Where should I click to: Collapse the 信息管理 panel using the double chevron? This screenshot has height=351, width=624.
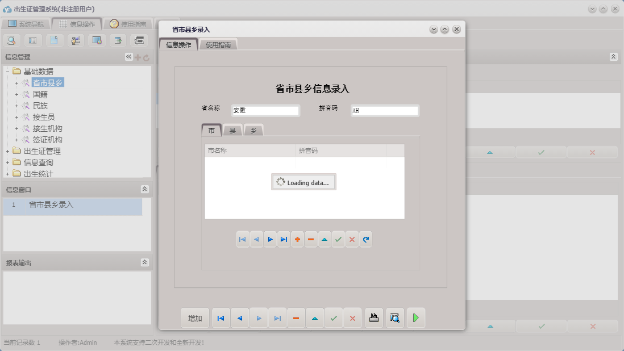[x=128, y=56]
